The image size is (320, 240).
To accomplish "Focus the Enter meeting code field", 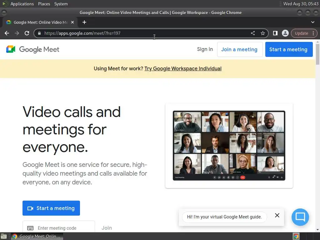I will click(59, 227).
